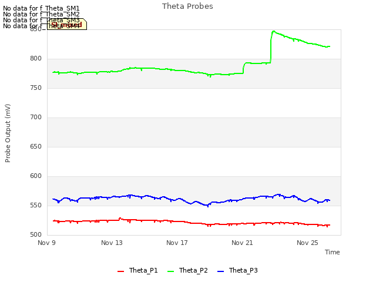The height and width of the screenshot is (282, 376).
Task: Click the Probe Output (mV) axis label
Action: [x=8, y=133]
